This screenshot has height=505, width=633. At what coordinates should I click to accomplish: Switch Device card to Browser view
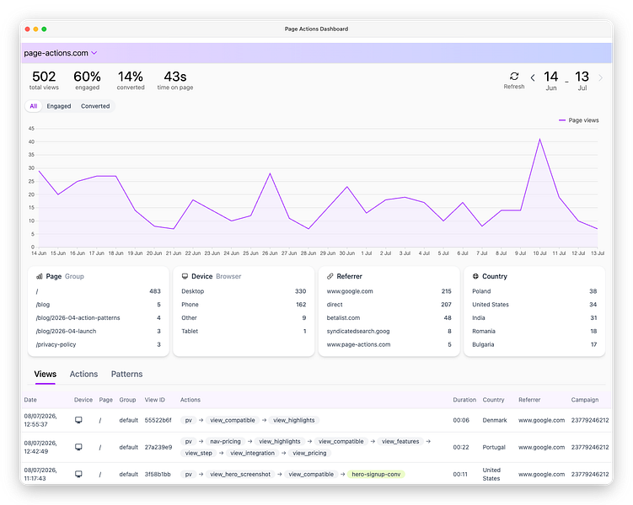pos(228,276)
